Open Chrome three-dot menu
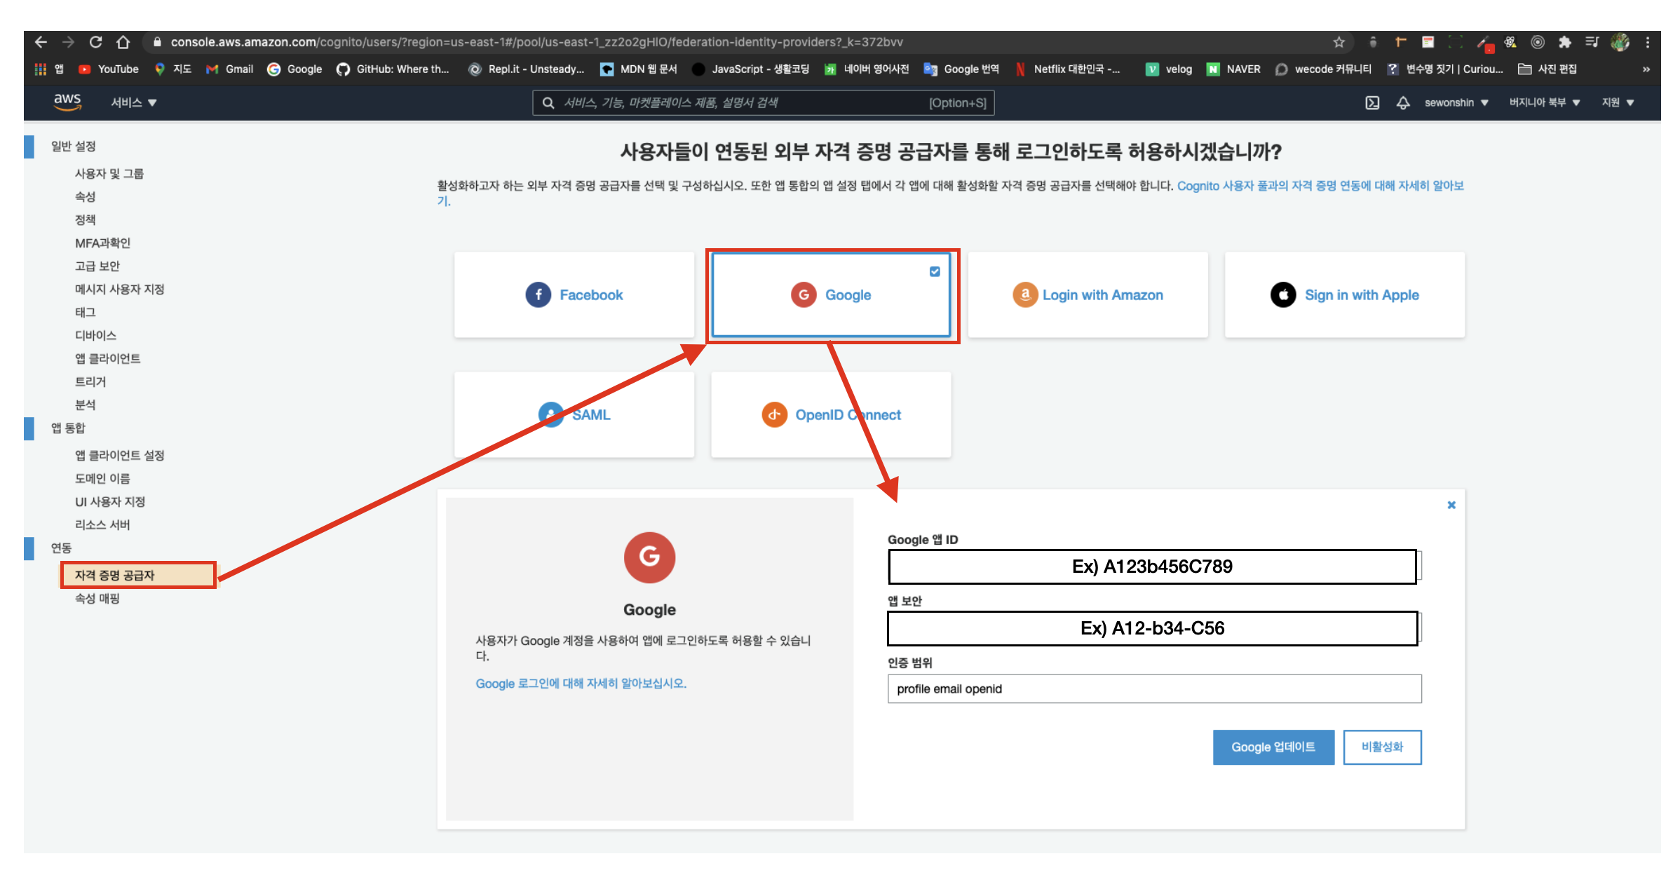This screenshot has height=882, width=1680. [1647, 42]
